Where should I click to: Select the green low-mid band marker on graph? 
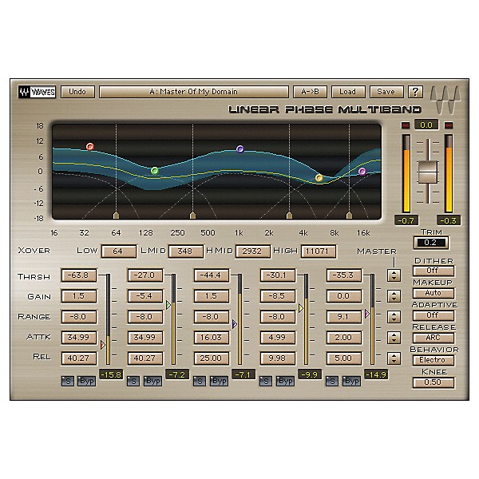(x=155, y=171)
